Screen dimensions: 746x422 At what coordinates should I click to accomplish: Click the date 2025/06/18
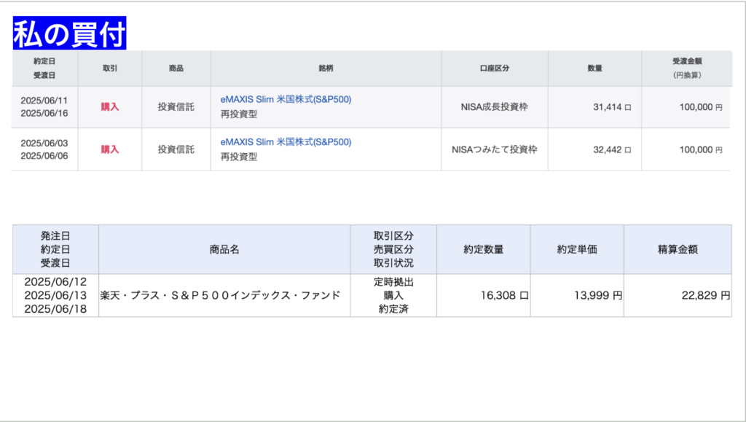pos(55,309)
